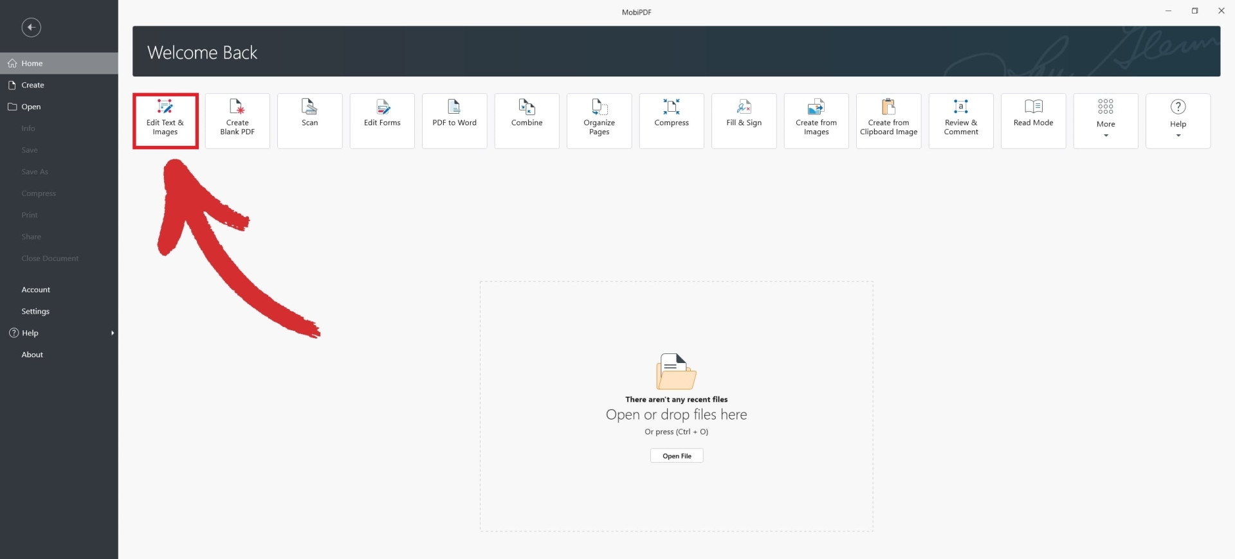Go to Create in the sidebar

33,85
